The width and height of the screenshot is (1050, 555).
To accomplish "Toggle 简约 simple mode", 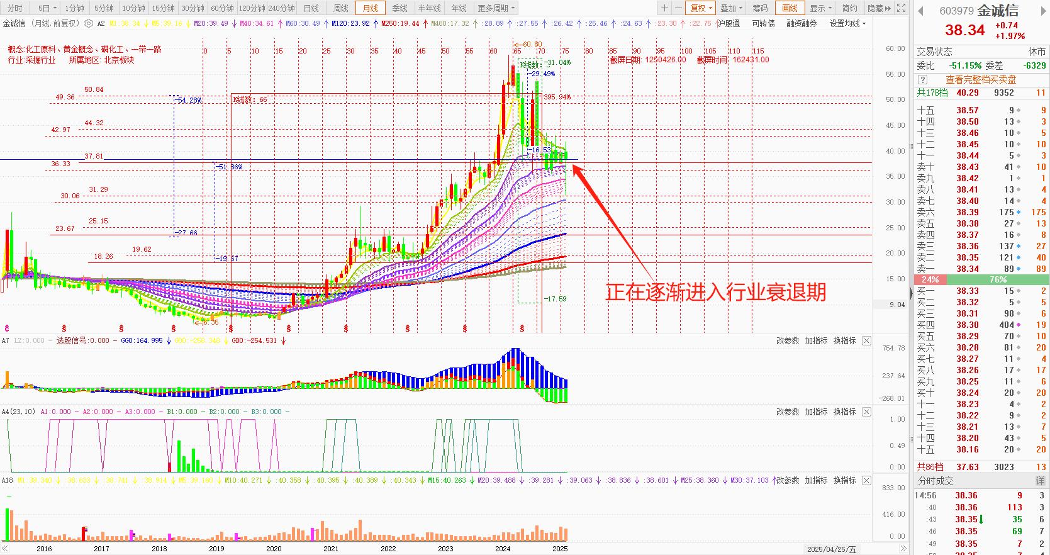I will [x=849, y=8].
